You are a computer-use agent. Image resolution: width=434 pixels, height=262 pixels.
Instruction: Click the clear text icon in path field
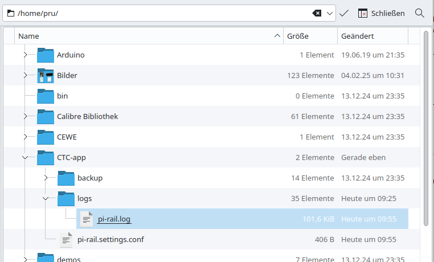tap(317, 13)
